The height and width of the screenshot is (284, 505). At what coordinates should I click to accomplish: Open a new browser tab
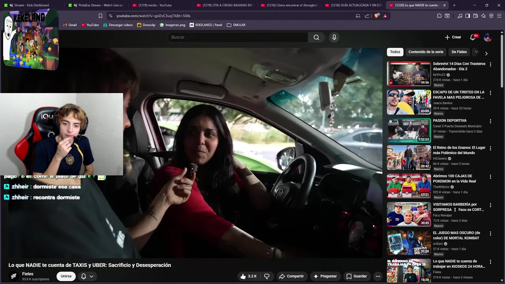[x=454, y=5]
